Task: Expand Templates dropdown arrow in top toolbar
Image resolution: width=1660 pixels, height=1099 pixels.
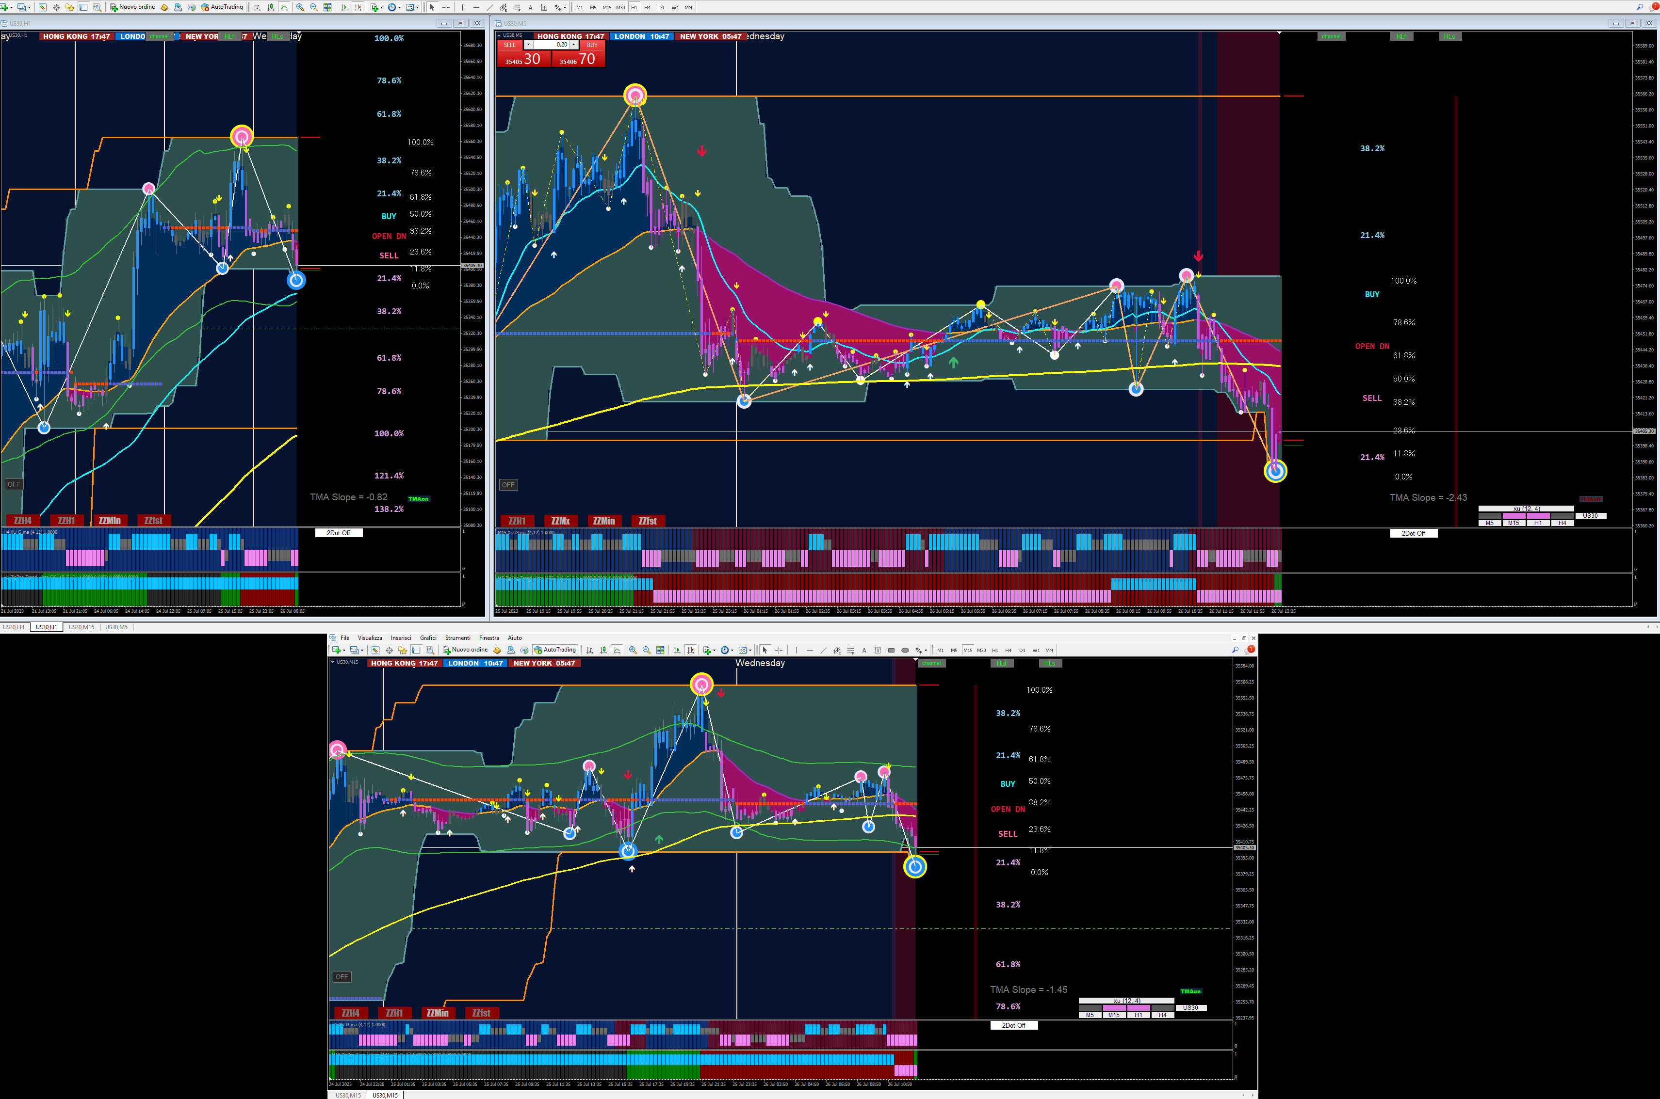Action: point(417,7)
